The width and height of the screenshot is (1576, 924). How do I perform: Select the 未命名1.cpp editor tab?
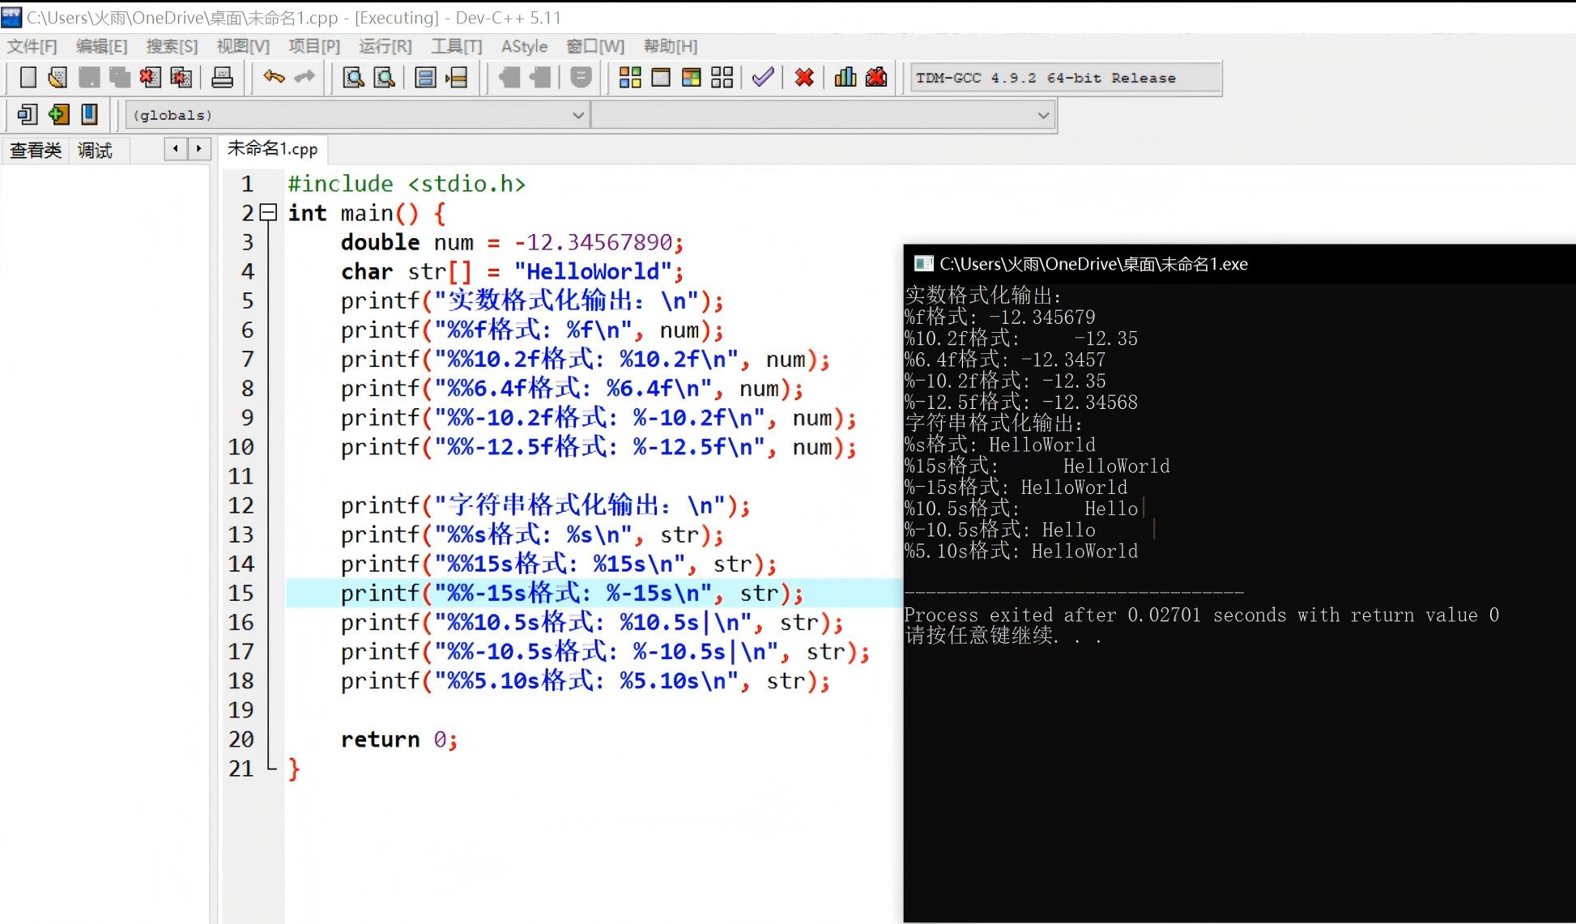coord(272,149)
